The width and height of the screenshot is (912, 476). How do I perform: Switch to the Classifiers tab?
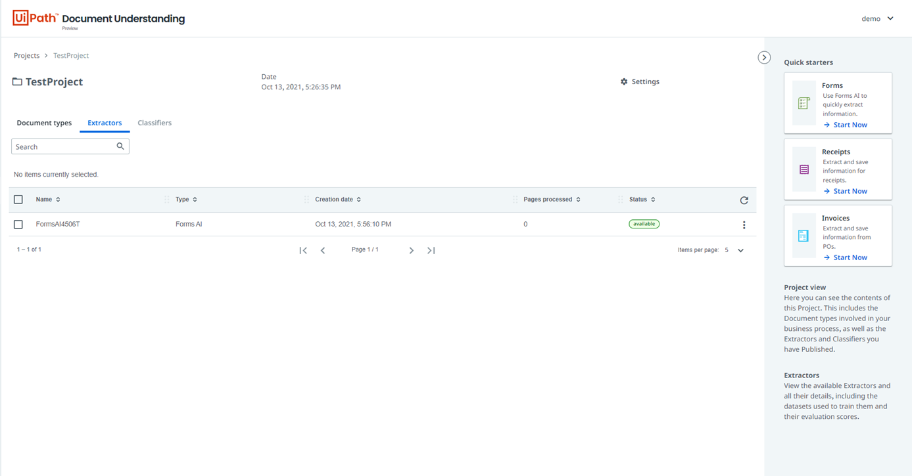(x=155, y=123)
